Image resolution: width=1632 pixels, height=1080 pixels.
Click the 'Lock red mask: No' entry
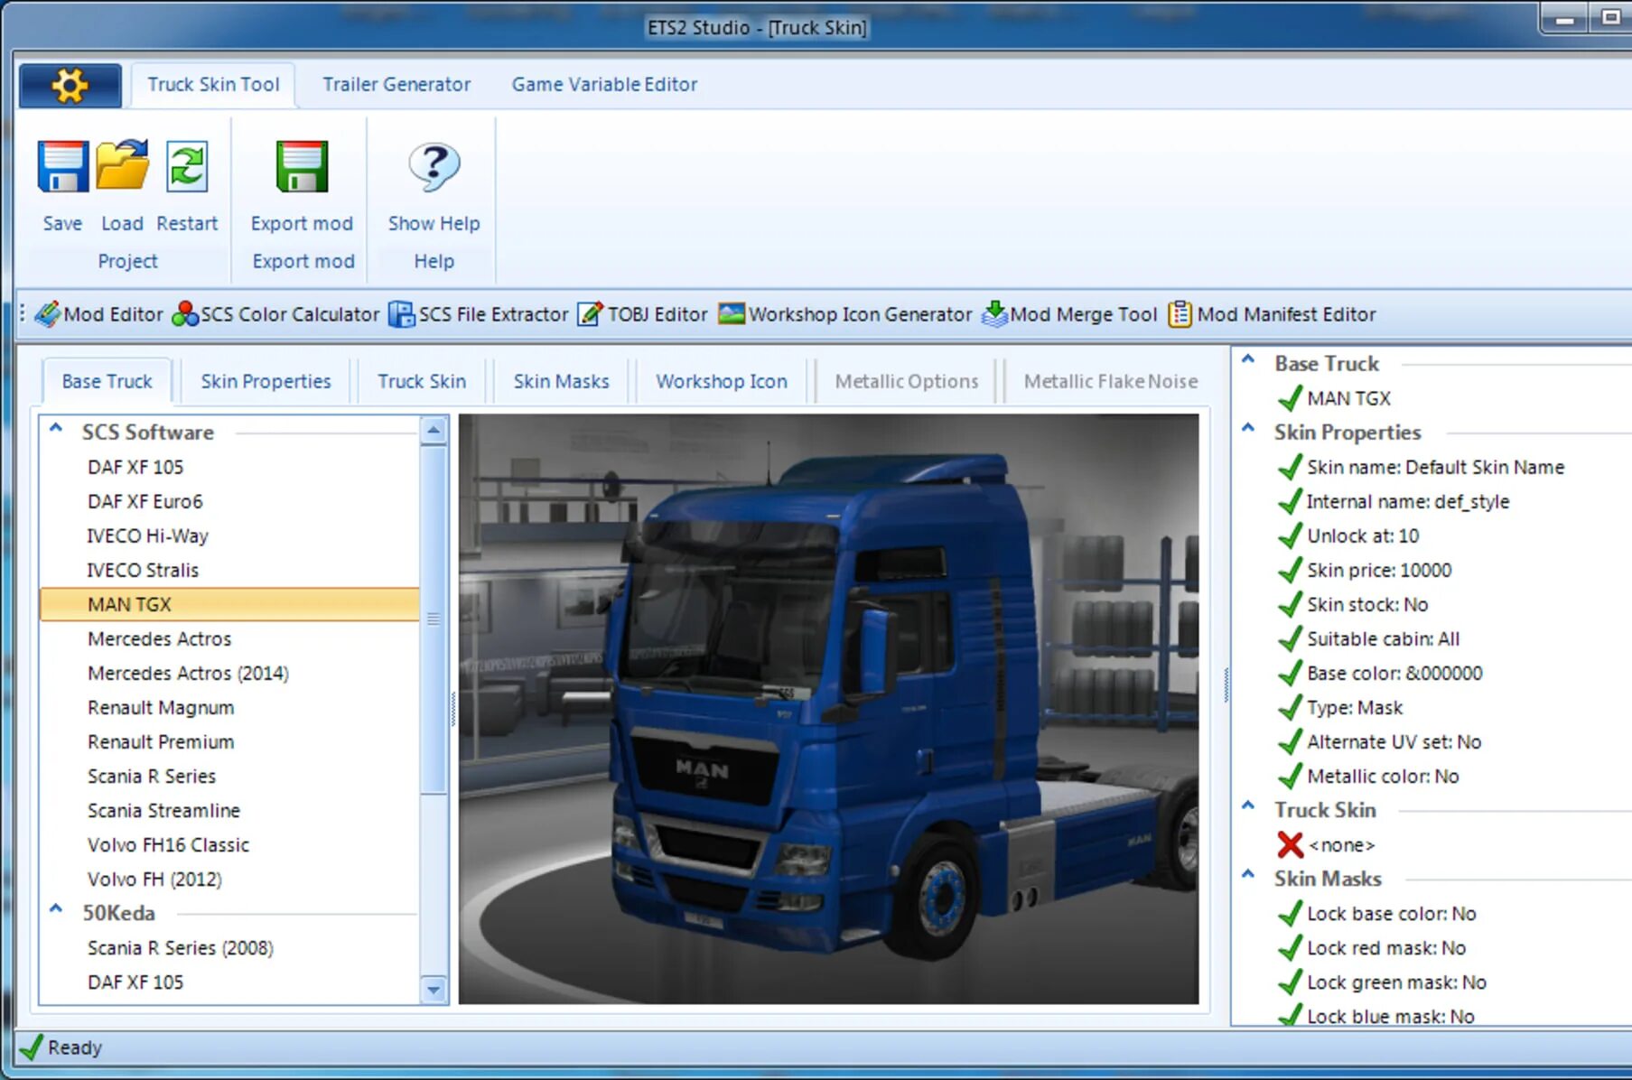[x=1386, y=947]
